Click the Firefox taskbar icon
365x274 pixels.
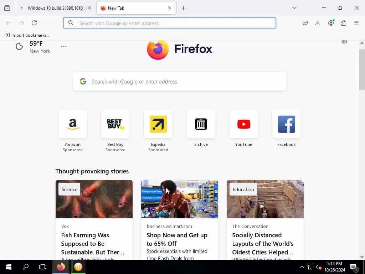coord(61,267)
